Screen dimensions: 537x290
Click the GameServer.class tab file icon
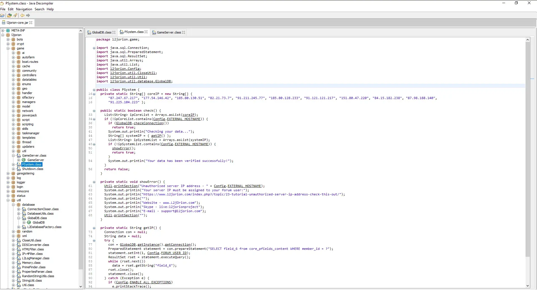[x=154, y=32]
